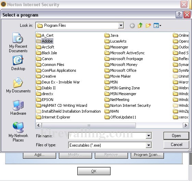Select the Microsoft ActiveSync folder
The image size is (192, 181).
pos(125,53)
